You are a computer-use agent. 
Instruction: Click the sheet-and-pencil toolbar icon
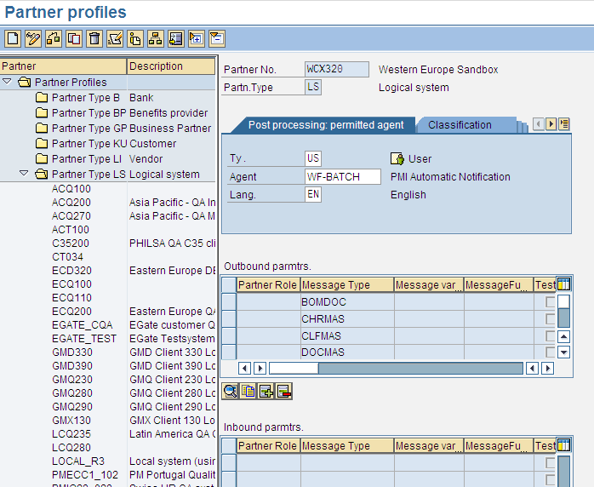pos(115,38)
